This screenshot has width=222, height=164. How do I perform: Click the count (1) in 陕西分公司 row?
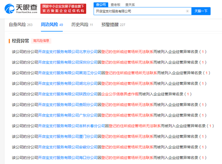coord(188,94)
